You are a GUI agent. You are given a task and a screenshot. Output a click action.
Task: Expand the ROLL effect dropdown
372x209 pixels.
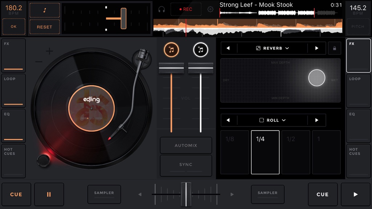(272, 120)
